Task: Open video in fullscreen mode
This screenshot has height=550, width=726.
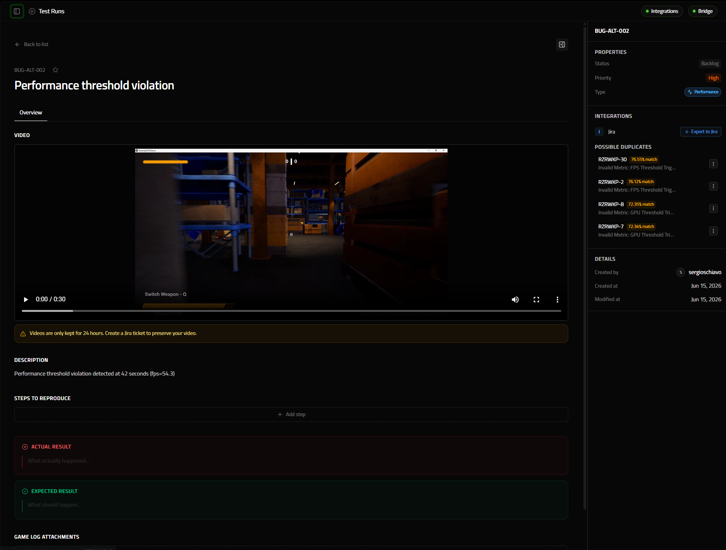Action: pos(536,299)
